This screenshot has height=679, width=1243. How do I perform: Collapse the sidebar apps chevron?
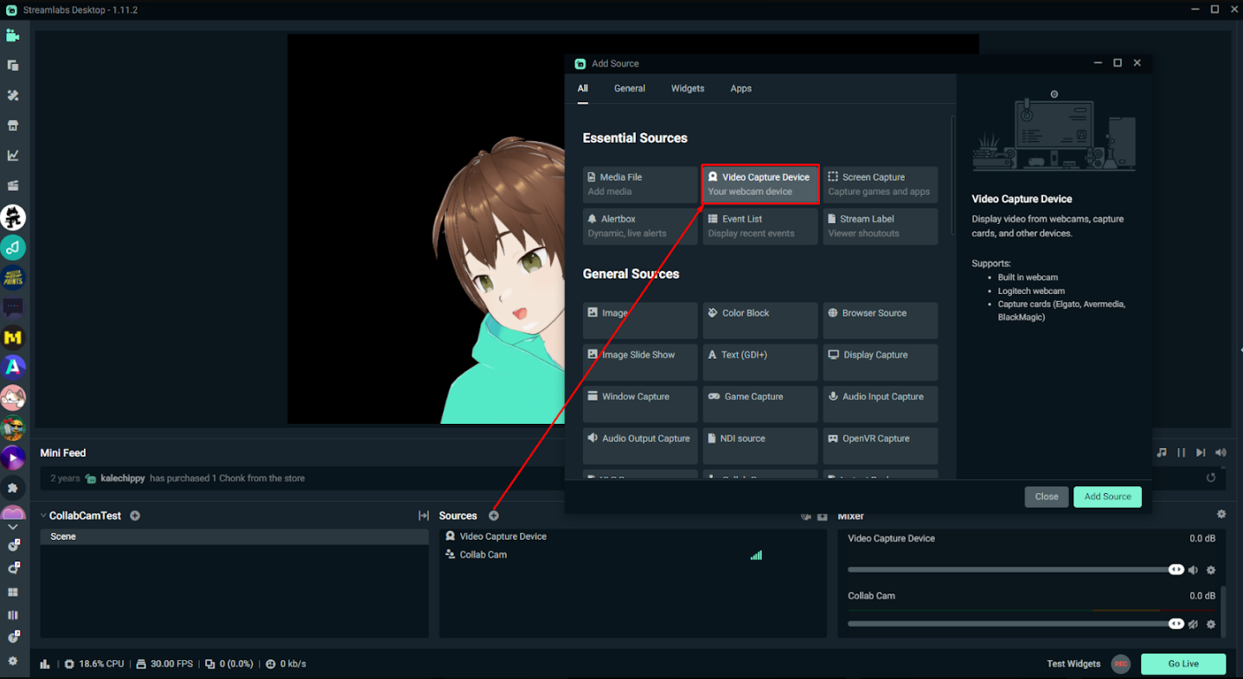pyautogui.click(x=13, y=526)
